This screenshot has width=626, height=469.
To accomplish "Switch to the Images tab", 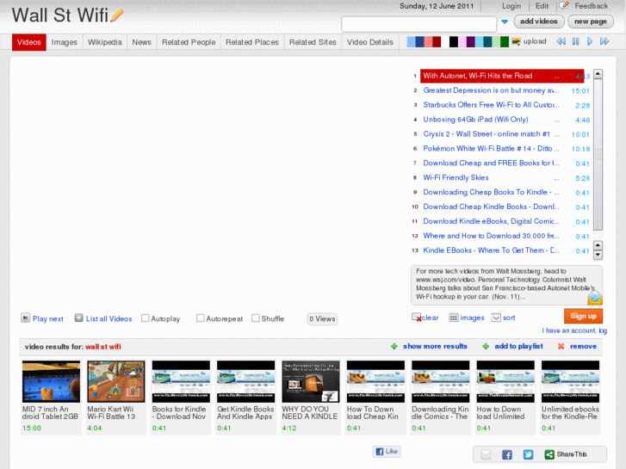I will click(65, 42).
